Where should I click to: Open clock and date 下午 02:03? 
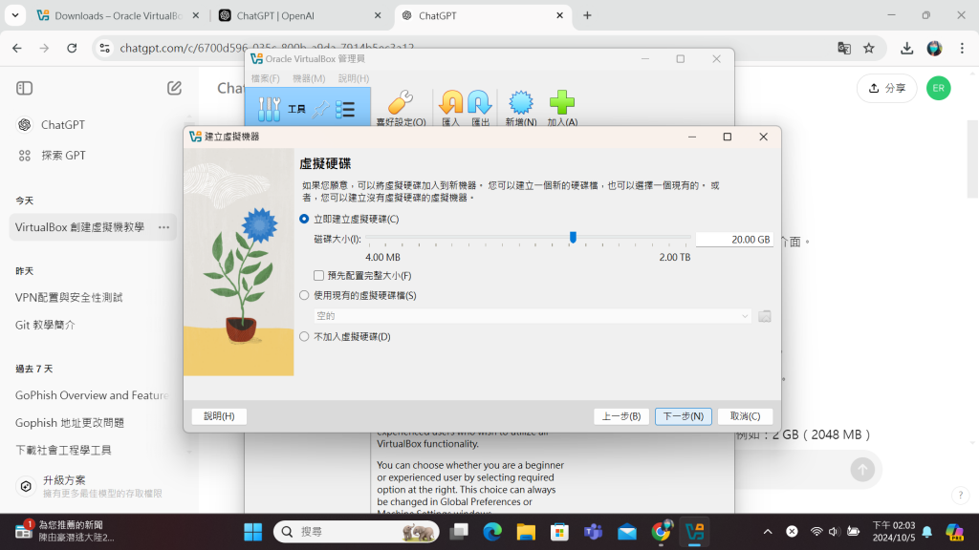(x=894, y=531)
